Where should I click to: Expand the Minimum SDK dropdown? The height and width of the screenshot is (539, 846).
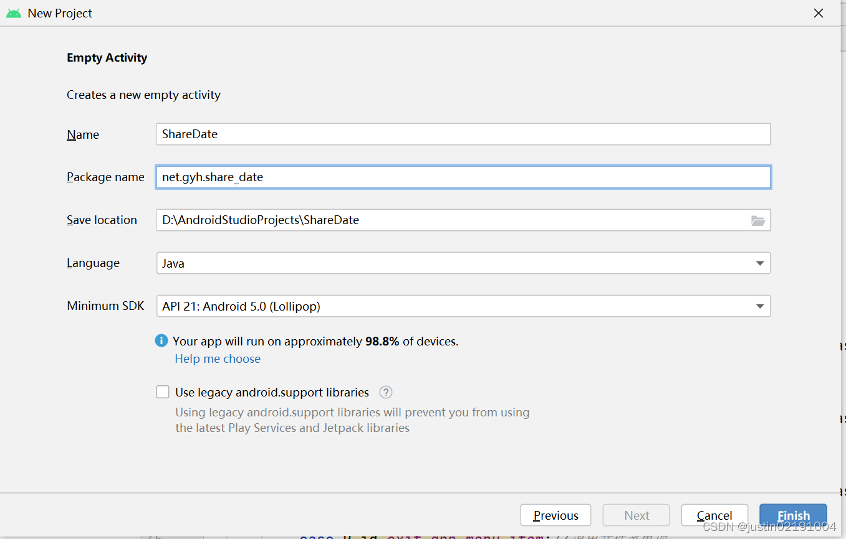pos(463,306)
